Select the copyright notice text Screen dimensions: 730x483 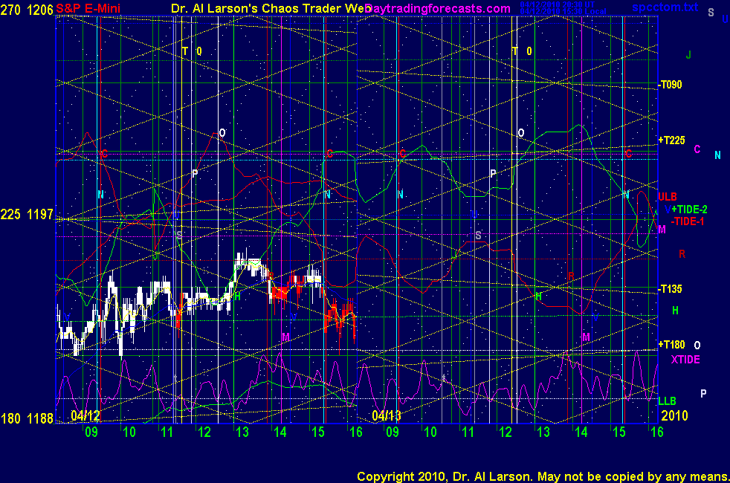(543, 476)
